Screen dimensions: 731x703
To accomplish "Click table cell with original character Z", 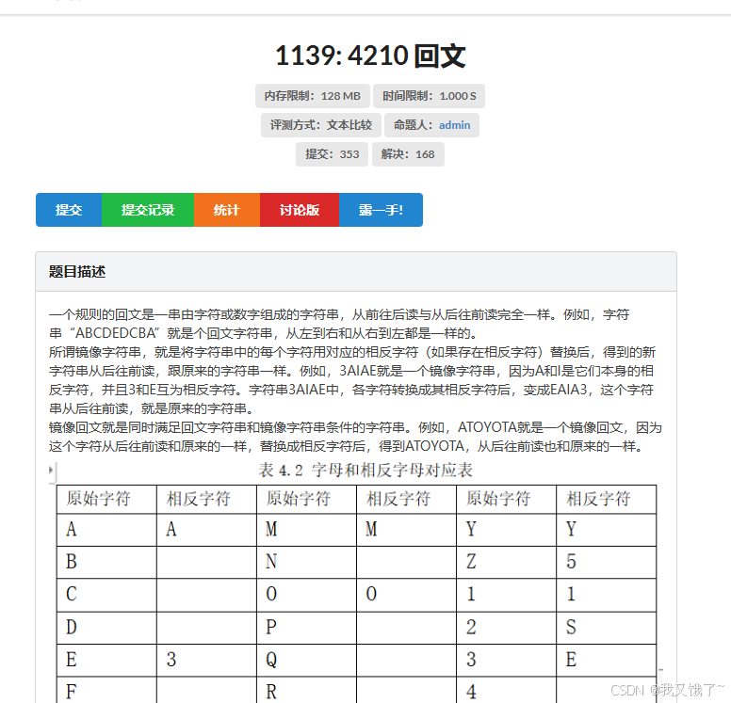I will tap(506, 563).
